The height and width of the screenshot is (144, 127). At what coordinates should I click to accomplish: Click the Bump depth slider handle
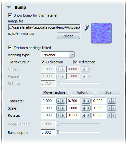tap(58, 132)
